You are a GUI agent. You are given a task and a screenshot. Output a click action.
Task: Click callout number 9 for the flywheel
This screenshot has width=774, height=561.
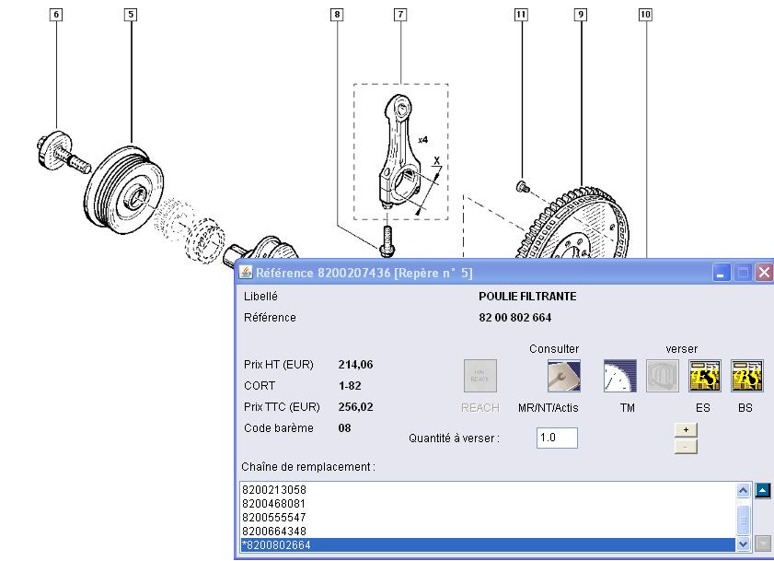pyautogui.click(x=580, y=15)
